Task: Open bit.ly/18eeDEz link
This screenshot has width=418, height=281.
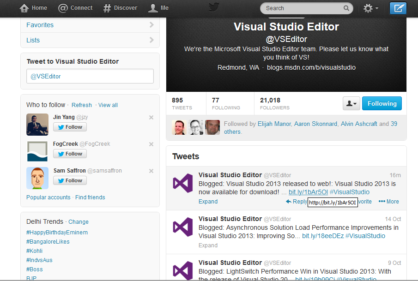Action: click(323, 236)
